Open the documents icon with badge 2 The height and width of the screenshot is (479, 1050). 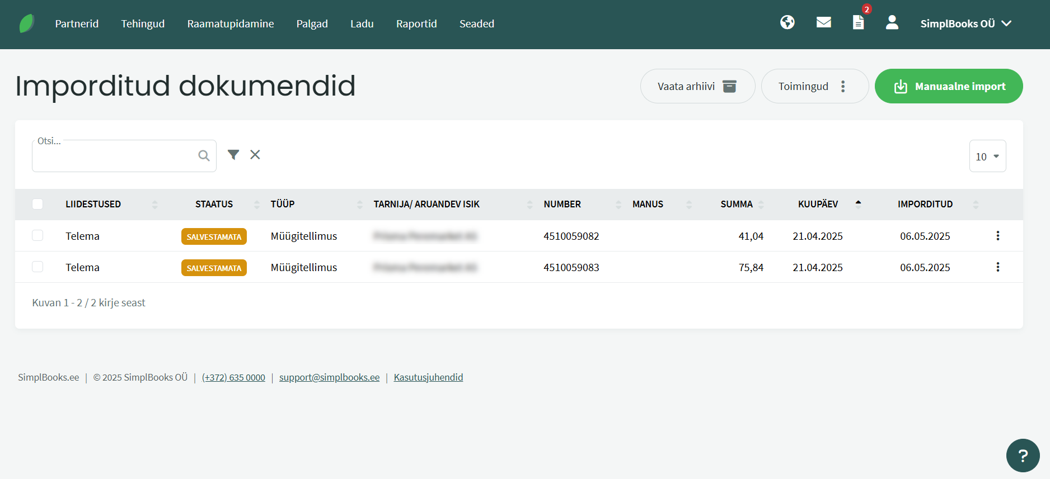pos(859,22)
